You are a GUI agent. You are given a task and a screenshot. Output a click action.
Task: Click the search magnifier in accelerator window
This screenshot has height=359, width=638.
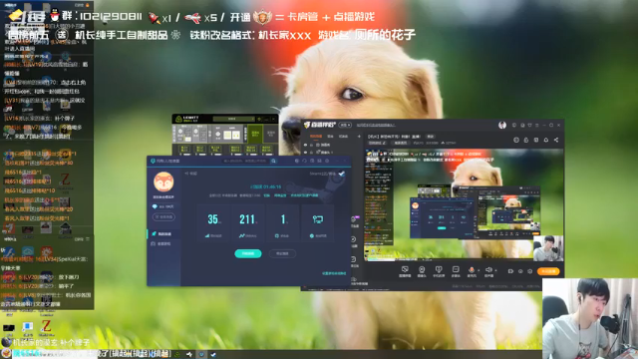pyautogui.click(x=273, y=161)
